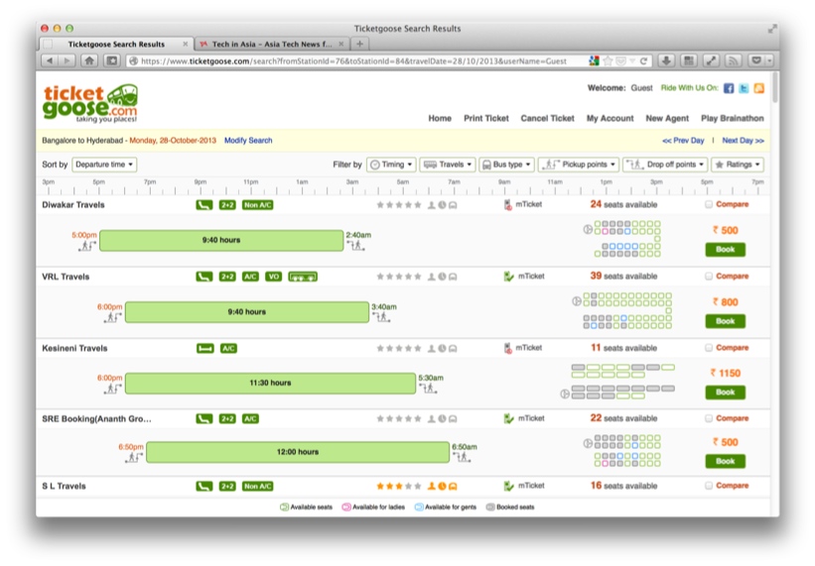Book the Diwakar Travels ₹500 bus

(x=725, y=250)
